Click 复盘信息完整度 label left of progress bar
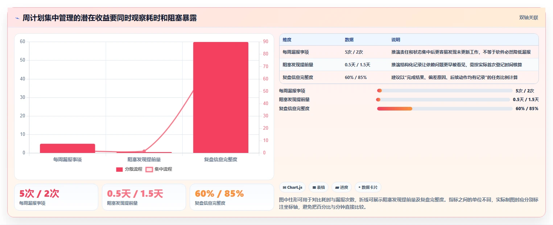Screen dimensions: 553x225 pos(294,109)
